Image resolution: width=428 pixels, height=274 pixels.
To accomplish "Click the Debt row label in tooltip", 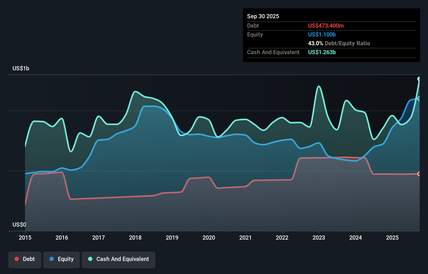I will coord(253,26).
